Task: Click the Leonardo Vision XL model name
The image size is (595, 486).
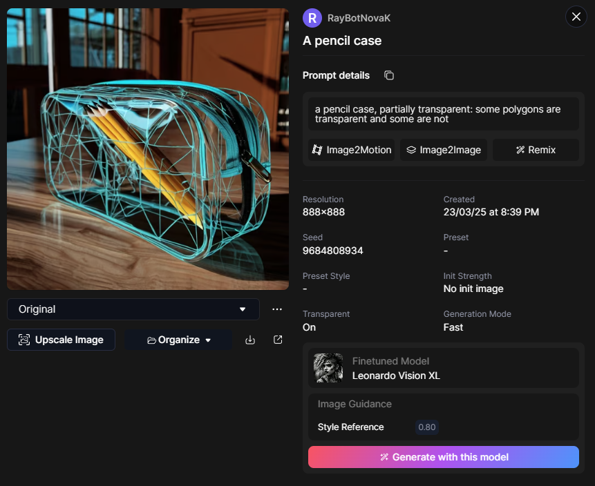Action: pyautogui.click(x=396, y=376)
